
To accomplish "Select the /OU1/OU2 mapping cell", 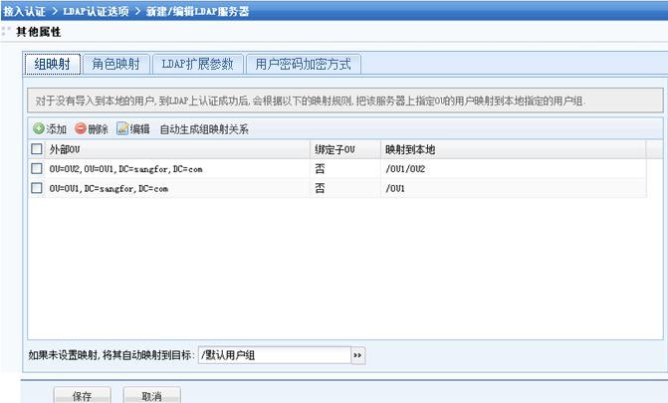I will pos(405,169).
